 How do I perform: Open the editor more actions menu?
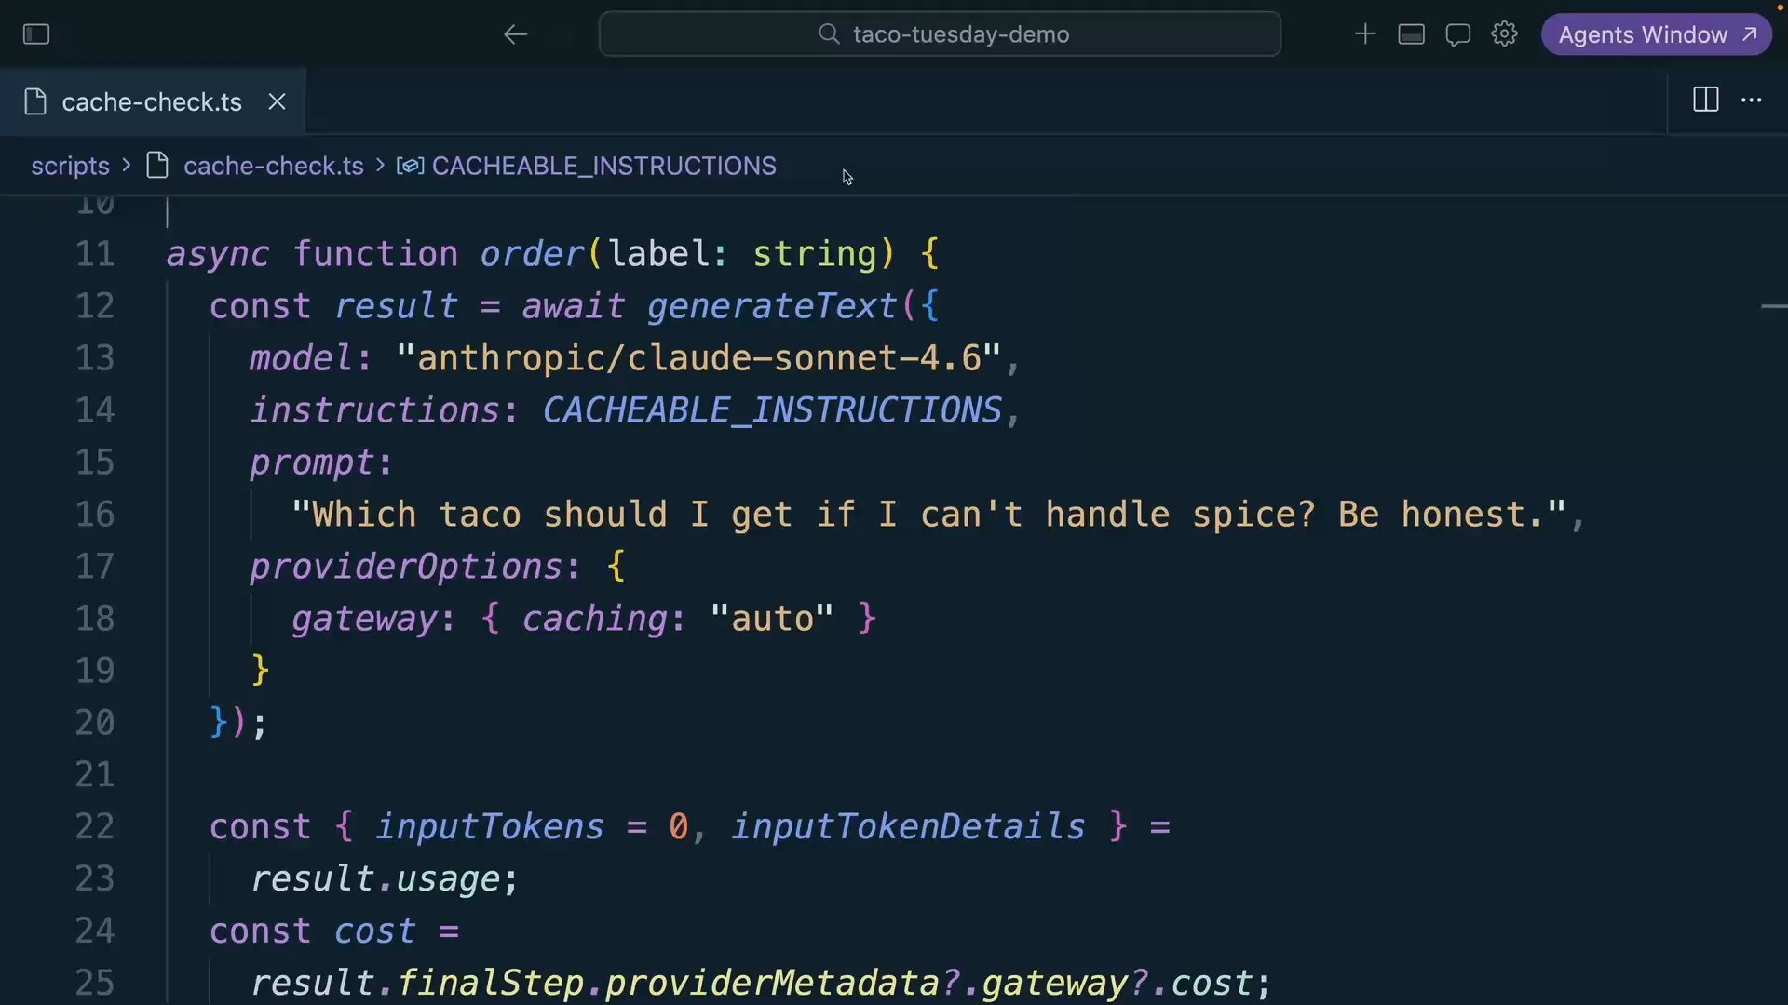(1751, 100)
